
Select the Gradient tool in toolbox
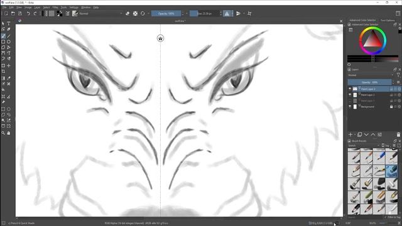coord(3,78)
